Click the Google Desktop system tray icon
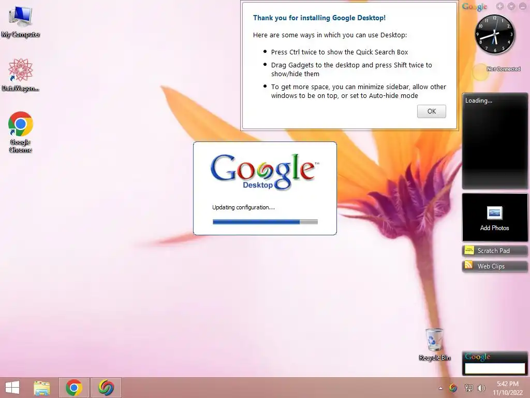530x398 pixels. (x=453, y=388)
